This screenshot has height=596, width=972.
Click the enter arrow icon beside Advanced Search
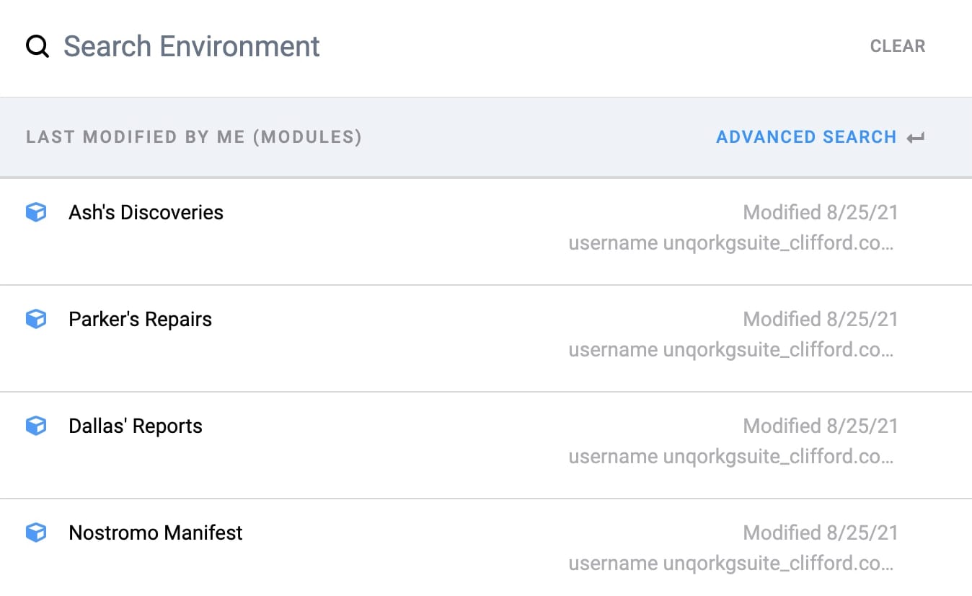point(916,138)
